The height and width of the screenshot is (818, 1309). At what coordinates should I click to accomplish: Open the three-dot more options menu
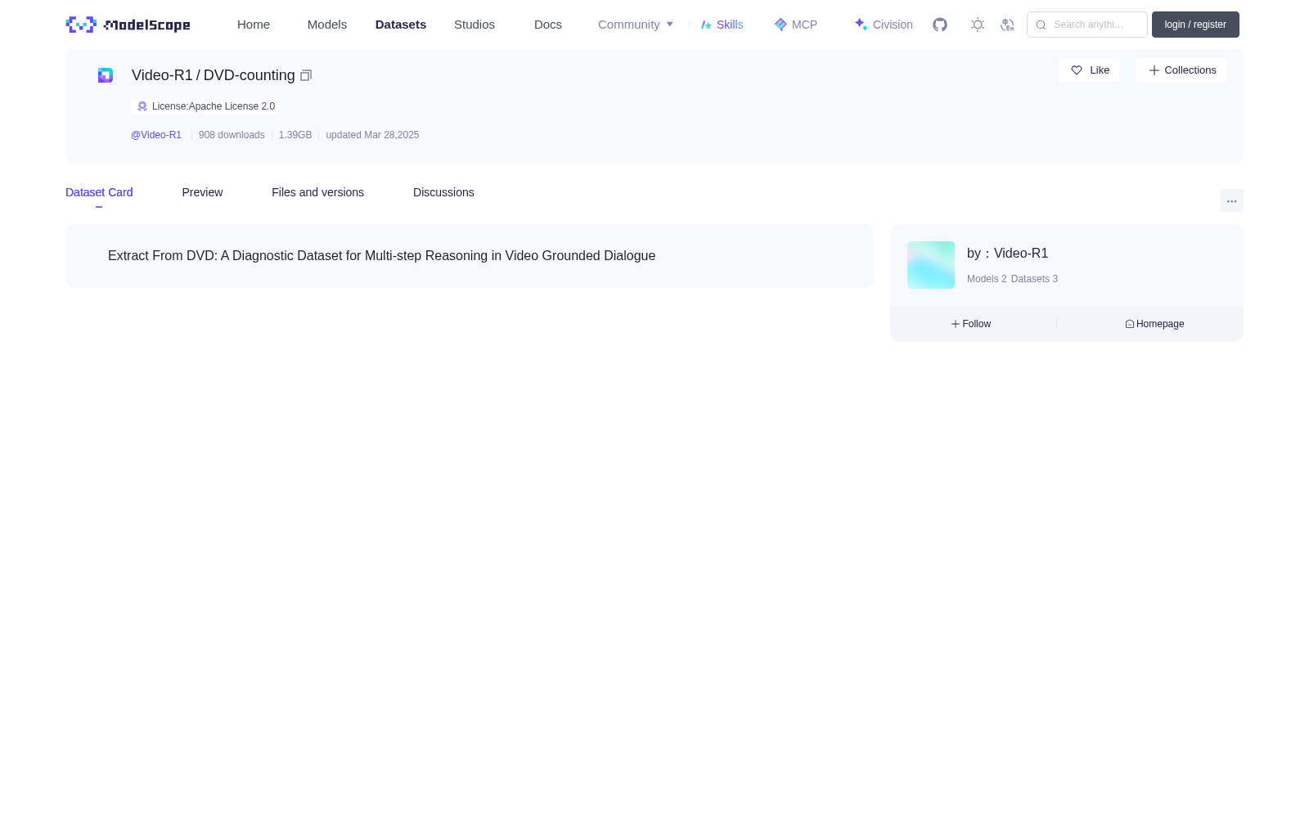(1232, 201)
